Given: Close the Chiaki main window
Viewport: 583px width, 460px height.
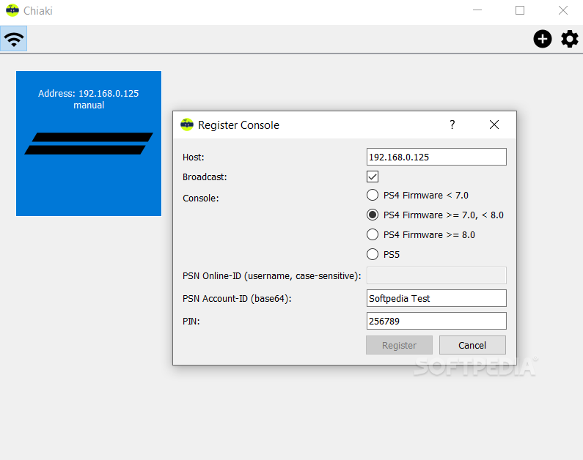Looking at the screenshot, I should coord(563,10).
